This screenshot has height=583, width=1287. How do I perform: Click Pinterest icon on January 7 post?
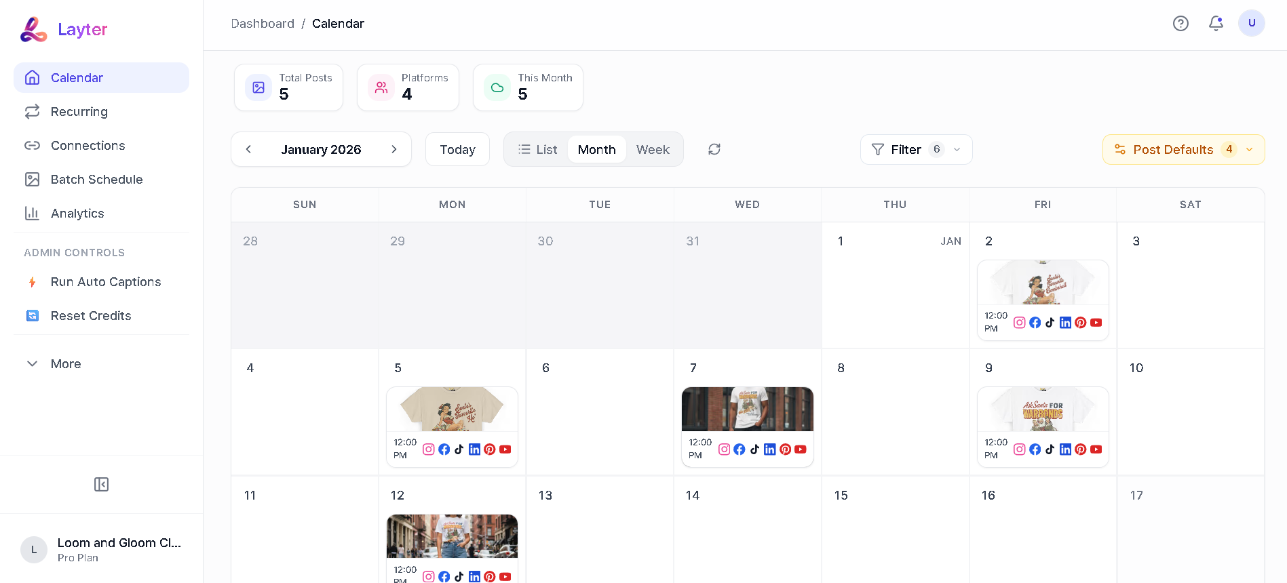coord(785,449)
